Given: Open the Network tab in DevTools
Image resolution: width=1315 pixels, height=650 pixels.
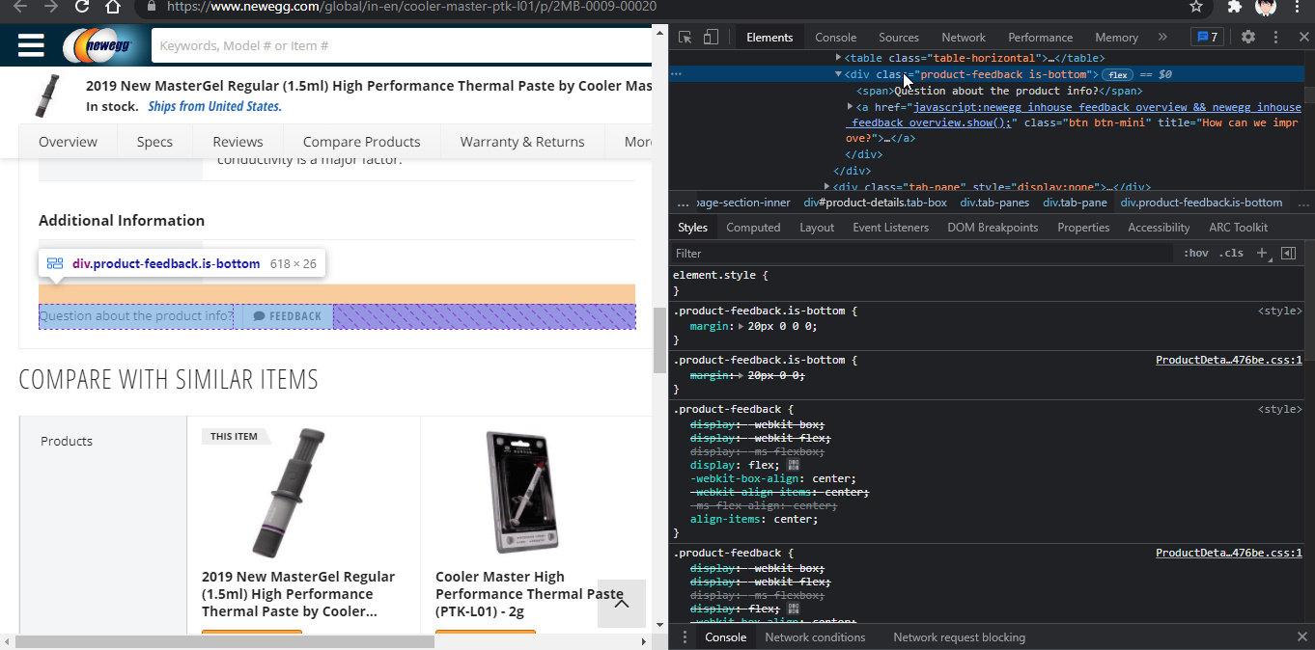Looking at the screenshot, I should [964, 38].
